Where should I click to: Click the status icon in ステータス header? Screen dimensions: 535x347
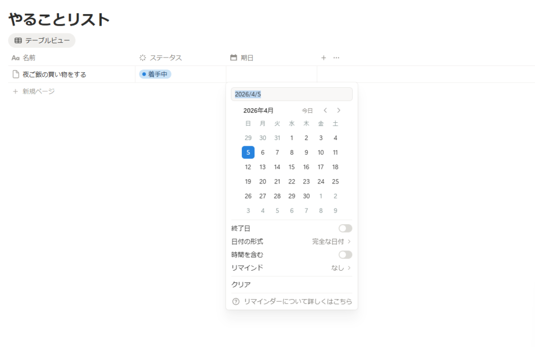tap(143, 57)
